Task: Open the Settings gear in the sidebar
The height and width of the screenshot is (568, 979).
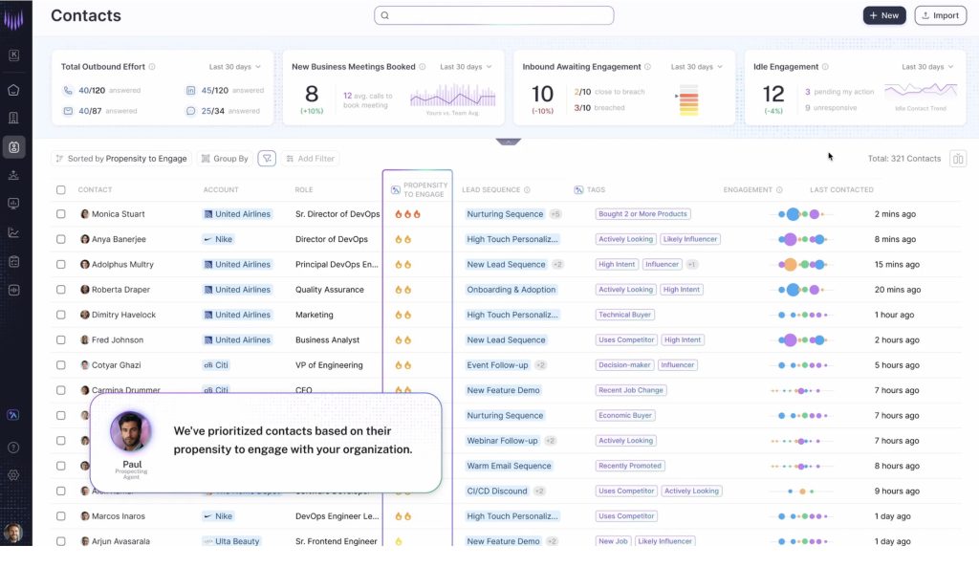Action: pos(13,475)
